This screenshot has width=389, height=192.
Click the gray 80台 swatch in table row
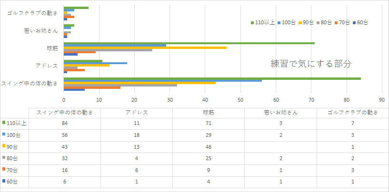pyautogui.click(x=4, y=158)
